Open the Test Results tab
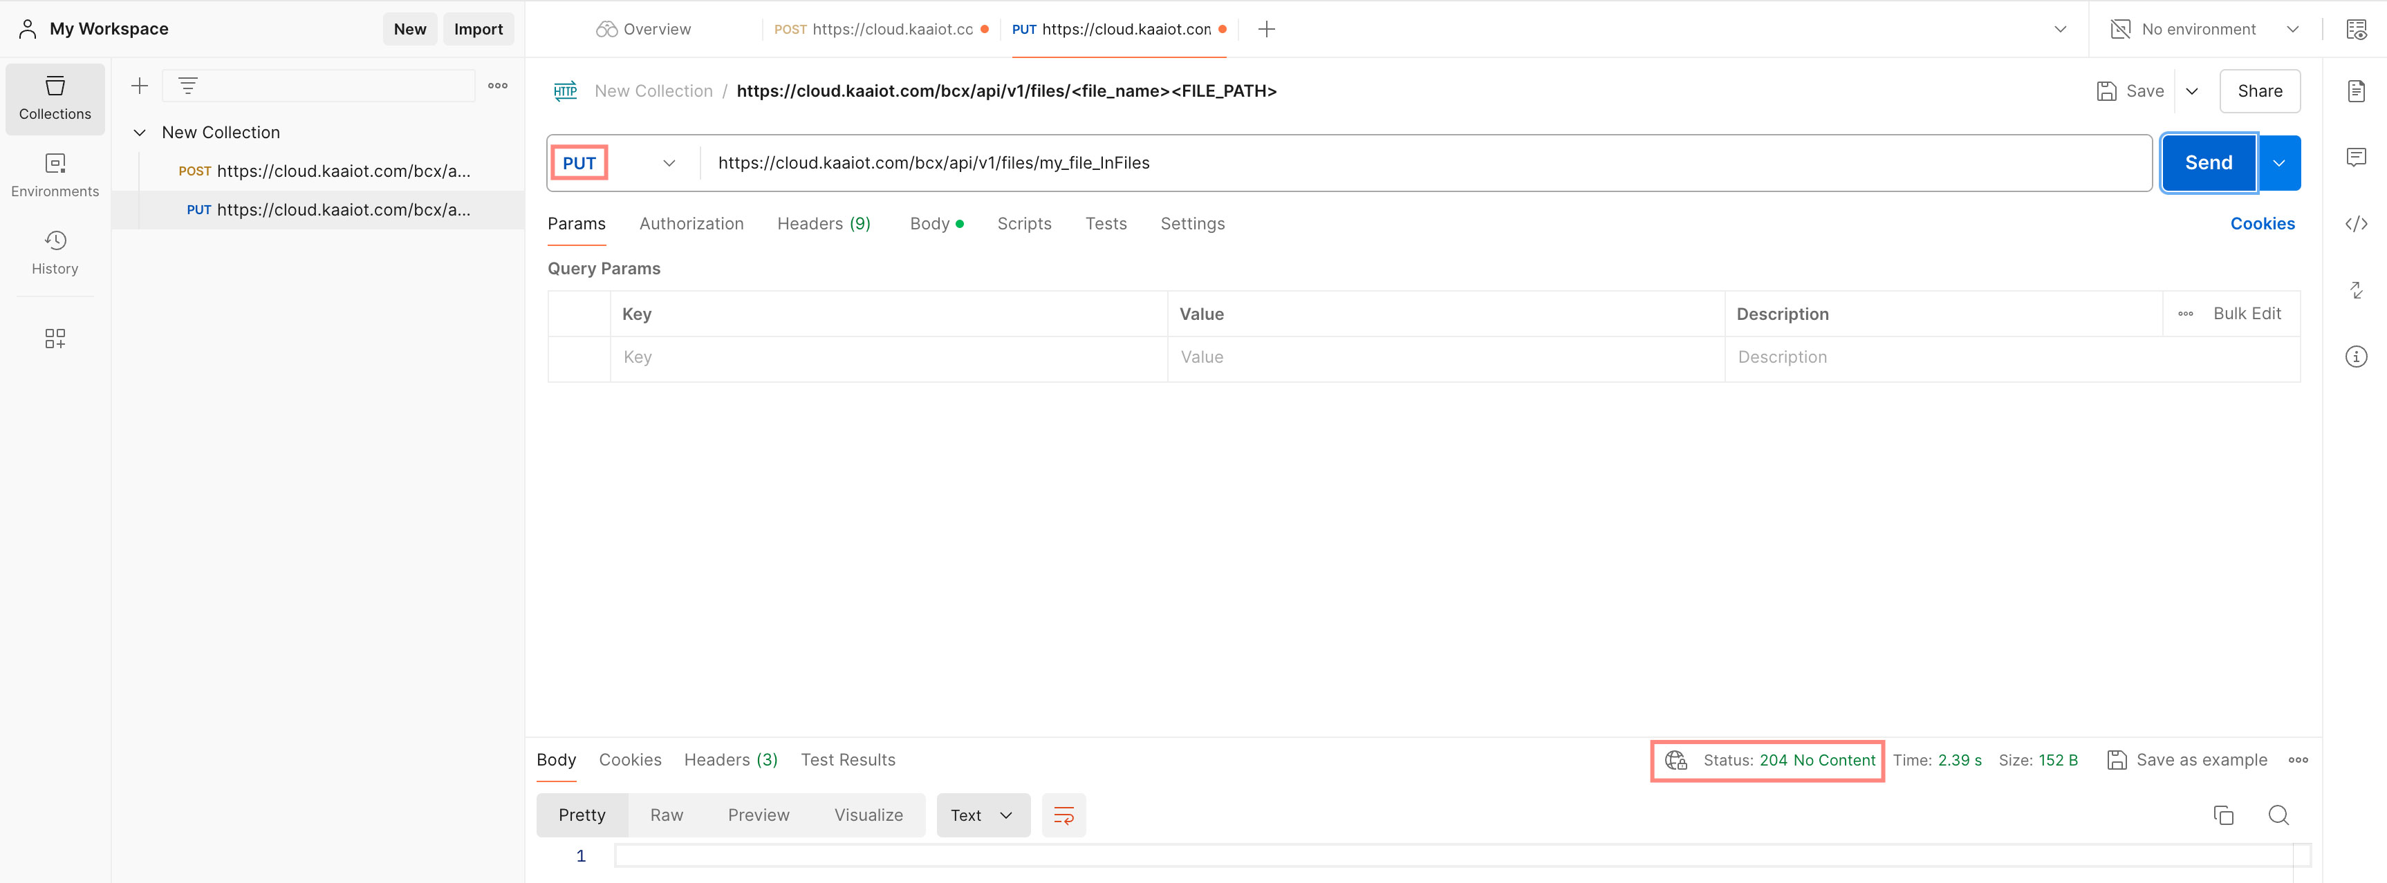 click(x=848, y=760)
